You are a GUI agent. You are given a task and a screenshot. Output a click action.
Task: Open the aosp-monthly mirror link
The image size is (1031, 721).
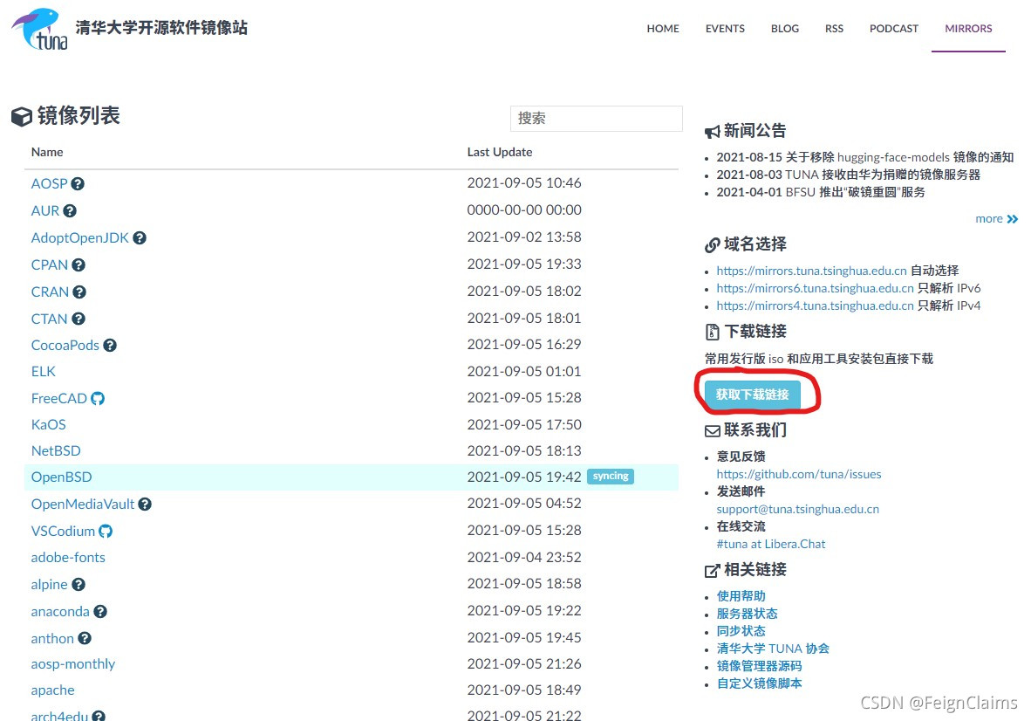[73, 664]
